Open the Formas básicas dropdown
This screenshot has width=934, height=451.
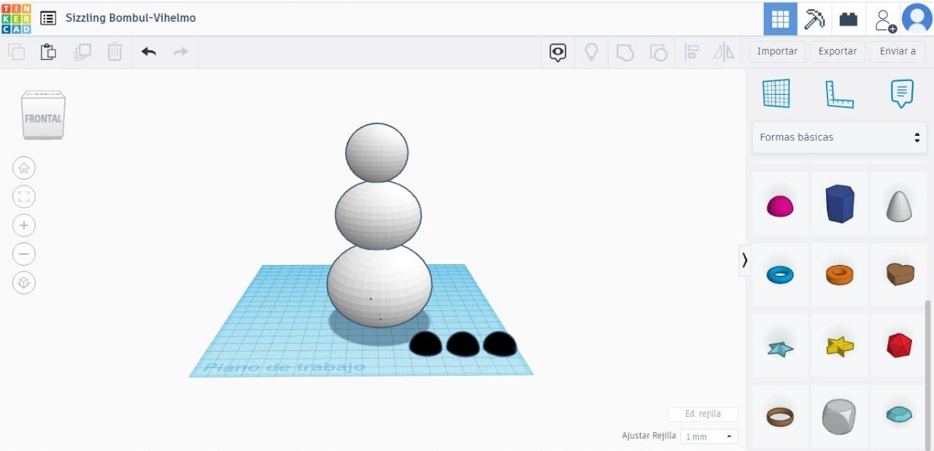point(839,137)
